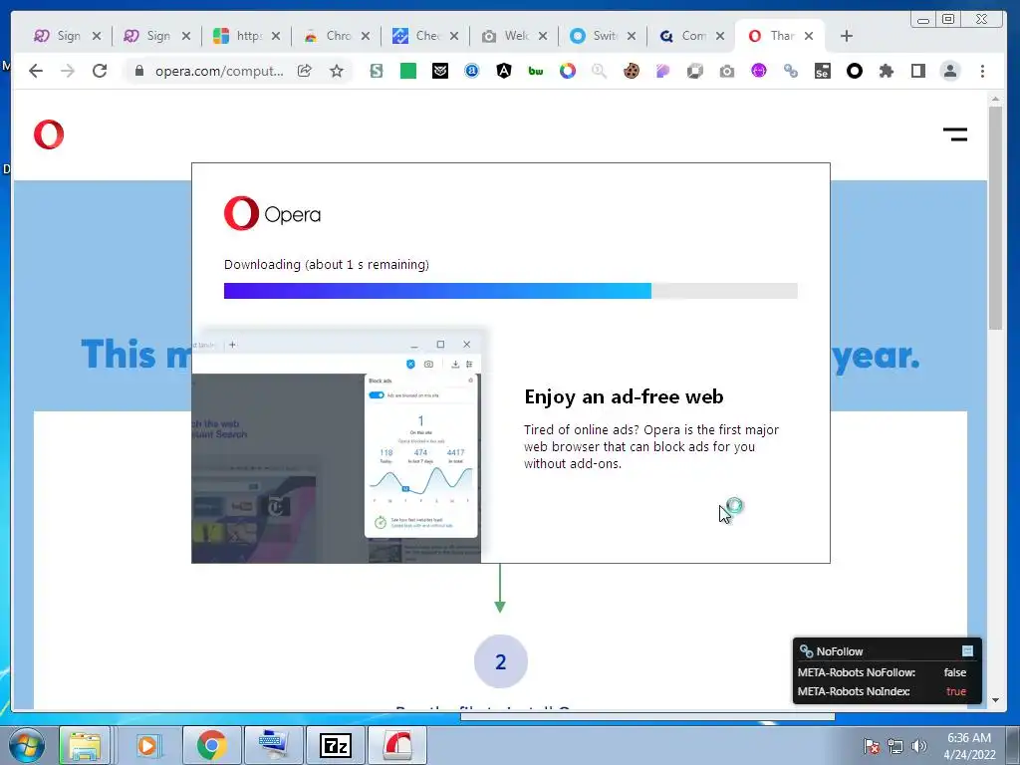Open the Windows Start menu

[x=26, y=745]
